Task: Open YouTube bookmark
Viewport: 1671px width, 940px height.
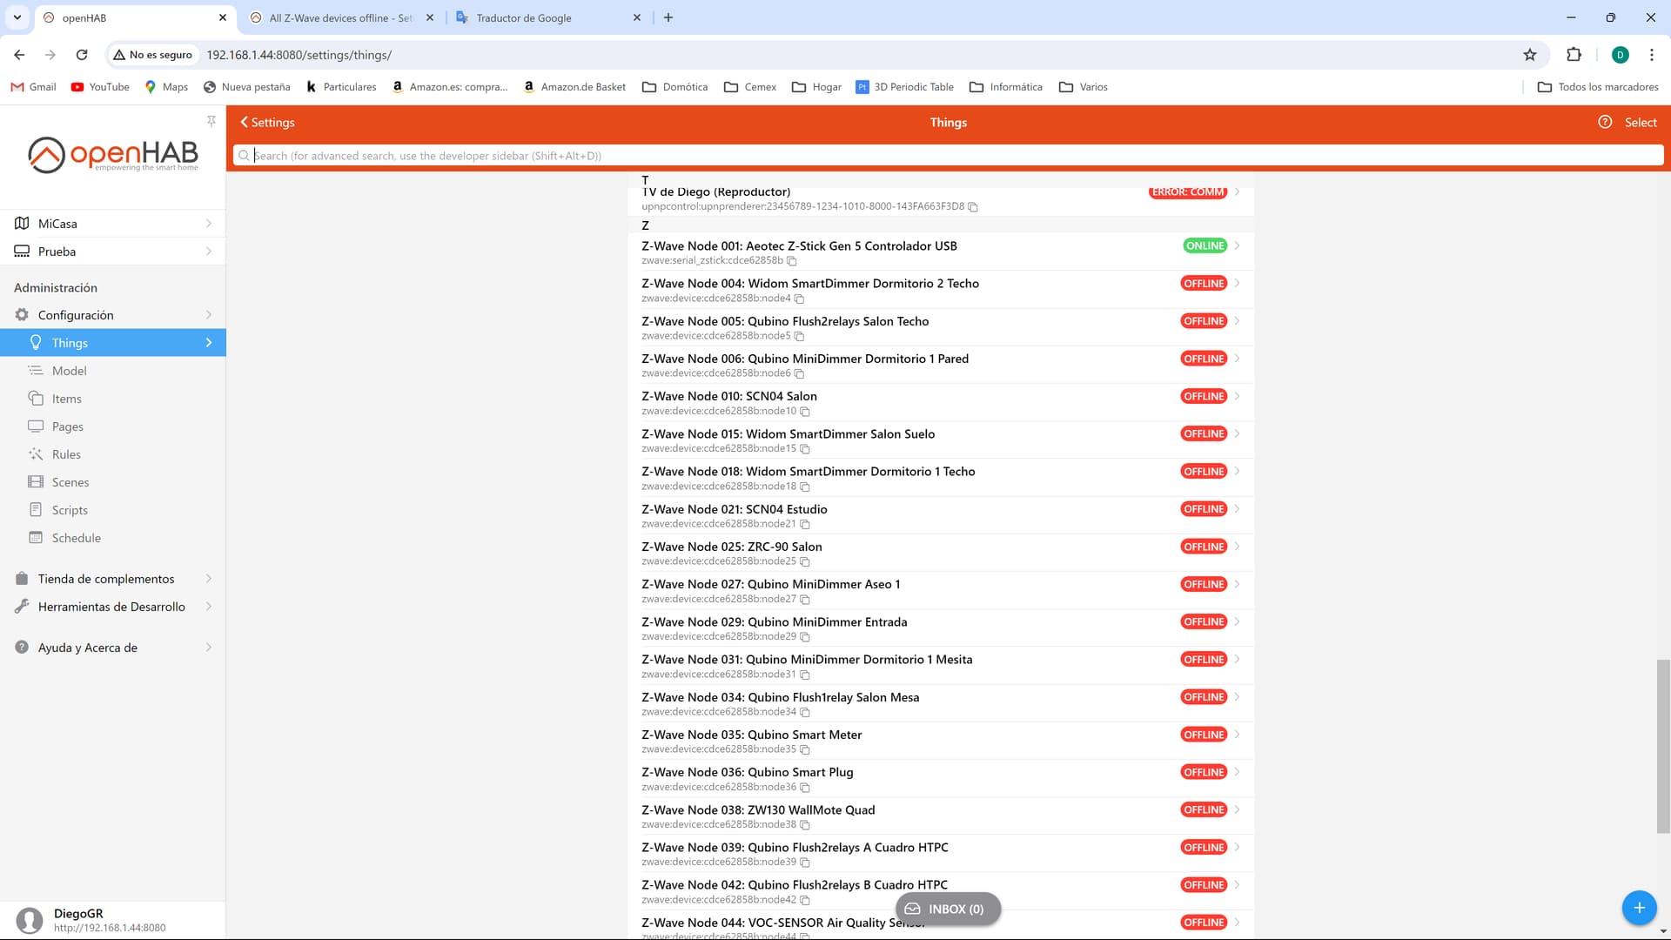Action: tap(100, 87)
